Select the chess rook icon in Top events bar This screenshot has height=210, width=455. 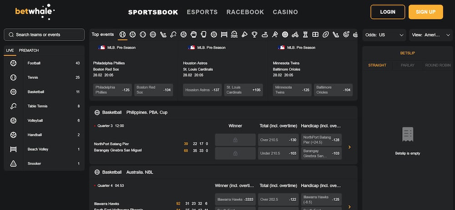[305, 35]
